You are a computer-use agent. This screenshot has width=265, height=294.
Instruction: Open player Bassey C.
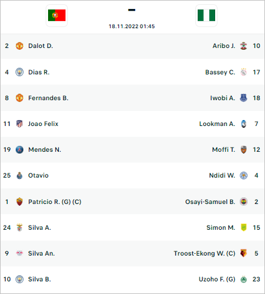[x=220, y=72]
